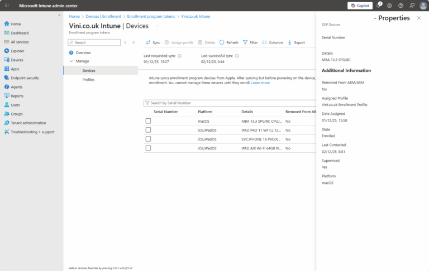Screen dimensions: 429x271
Task: Click 'MBA 13.3 SPG/8C CPU/...' details cell
Action: pyautogui.click(x=261, y=121)
